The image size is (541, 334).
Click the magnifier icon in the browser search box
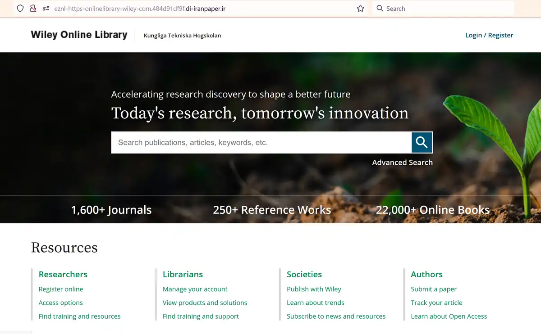coord(380,9)
